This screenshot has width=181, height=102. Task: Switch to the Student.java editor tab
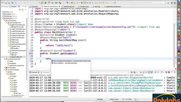click(84, 7)
